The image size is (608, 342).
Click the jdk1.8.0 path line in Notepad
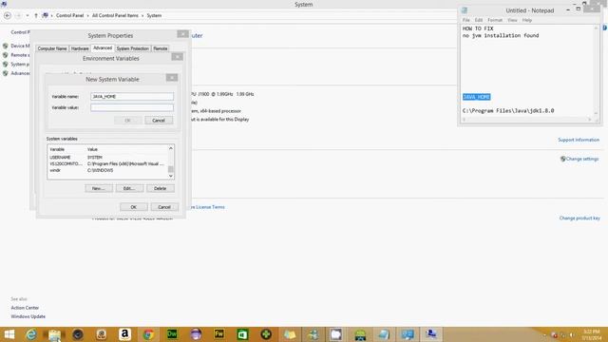point(508,111)
